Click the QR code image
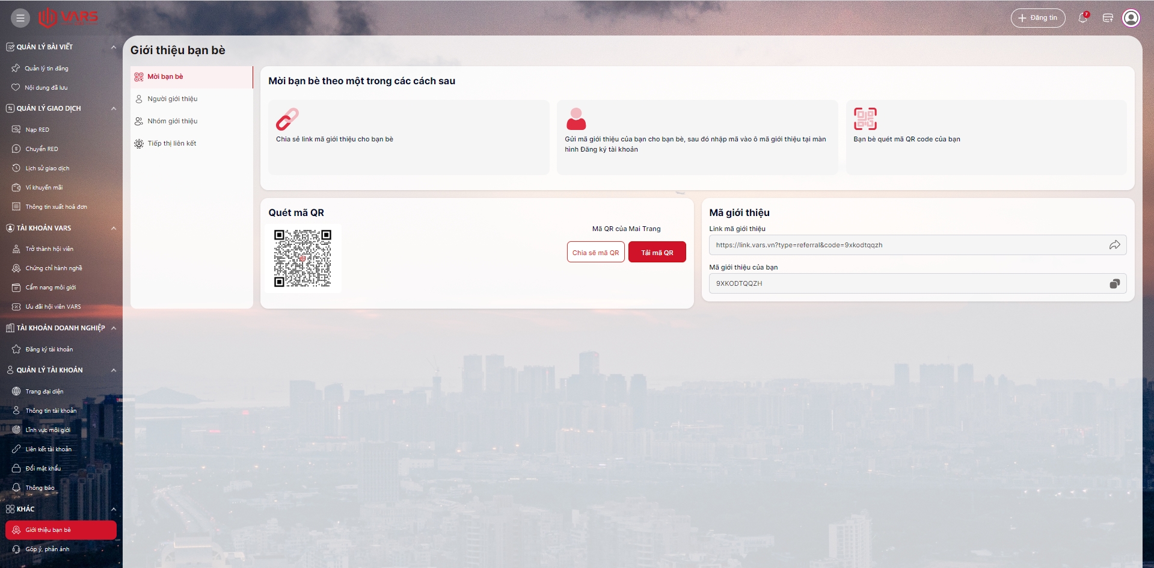 point(302,258)
